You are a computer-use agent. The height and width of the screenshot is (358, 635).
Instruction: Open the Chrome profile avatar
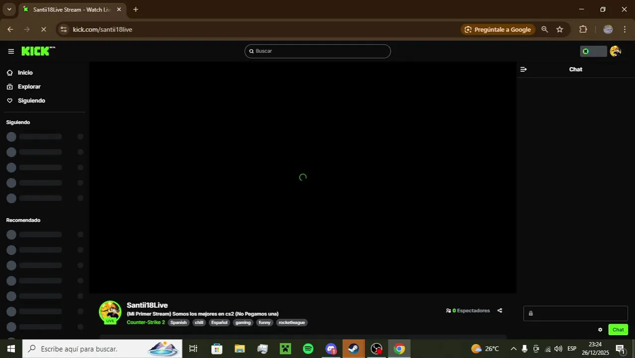pos(608,29)
